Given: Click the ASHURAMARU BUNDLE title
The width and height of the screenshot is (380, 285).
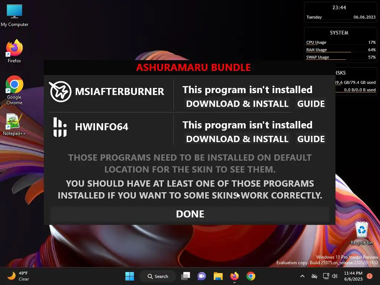Looking at the screenshot, I should 193,68.
